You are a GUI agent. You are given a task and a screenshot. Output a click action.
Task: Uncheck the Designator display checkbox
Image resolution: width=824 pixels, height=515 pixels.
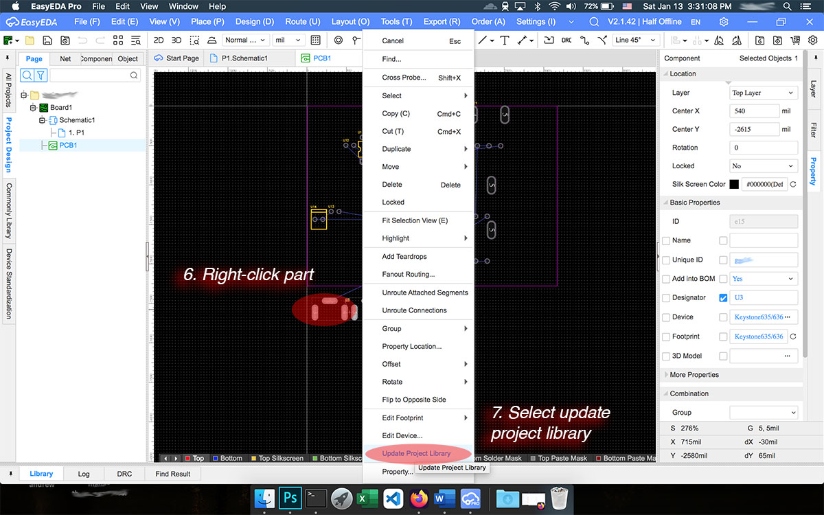723,297
